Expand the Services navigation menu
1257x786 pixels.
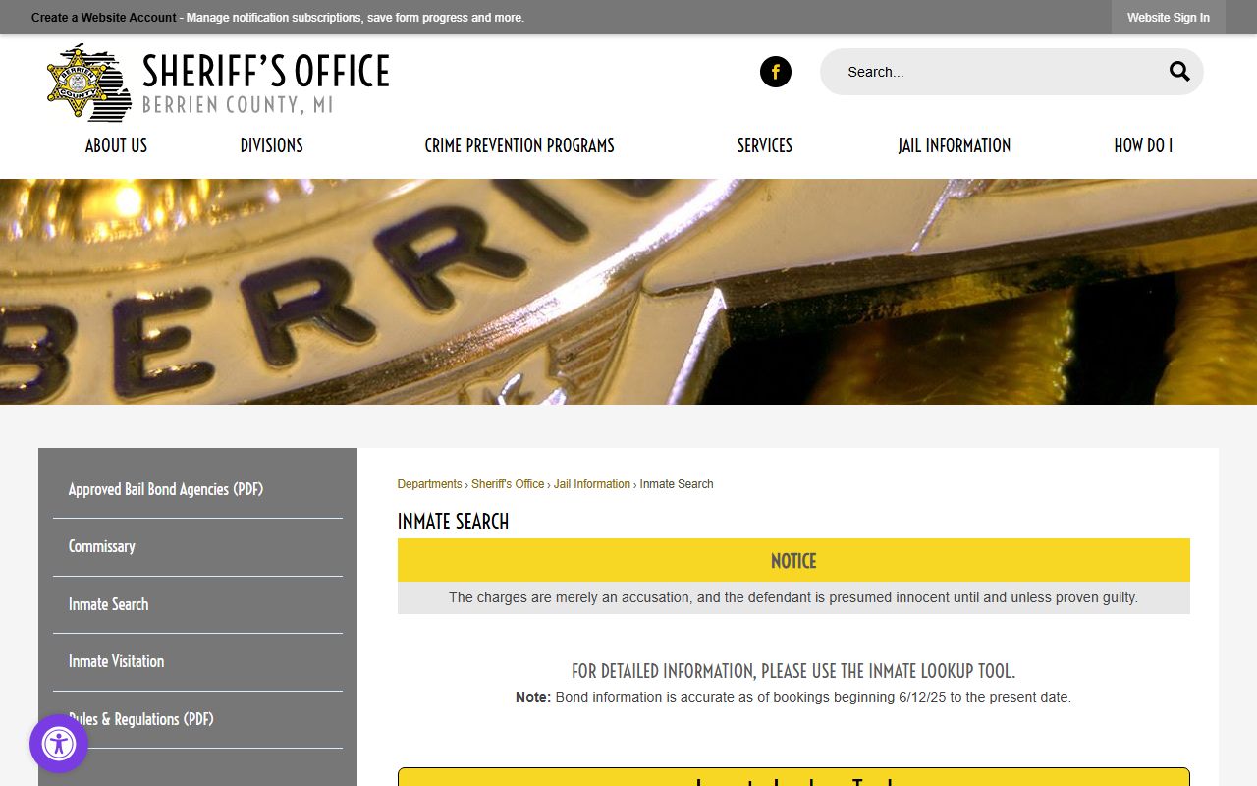[x=764, y=145]
